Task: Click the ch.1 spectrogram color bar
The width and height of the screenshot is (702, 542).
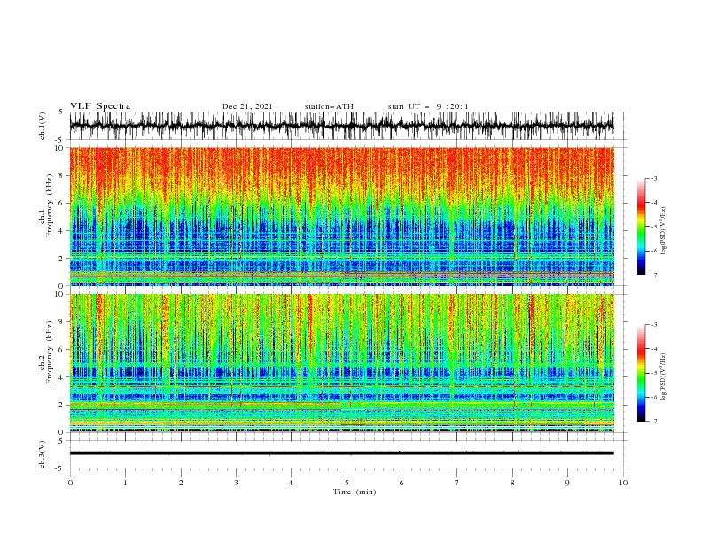Action: 641,227
